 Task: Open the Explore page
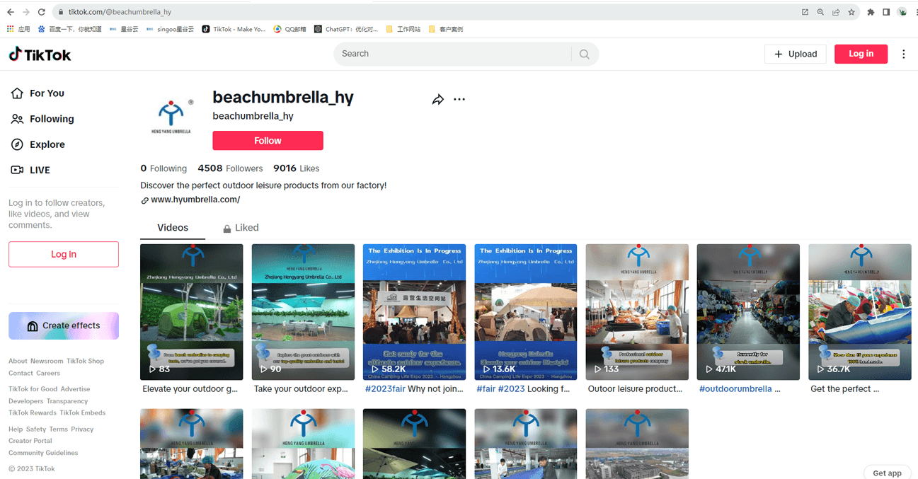point(47,144)
